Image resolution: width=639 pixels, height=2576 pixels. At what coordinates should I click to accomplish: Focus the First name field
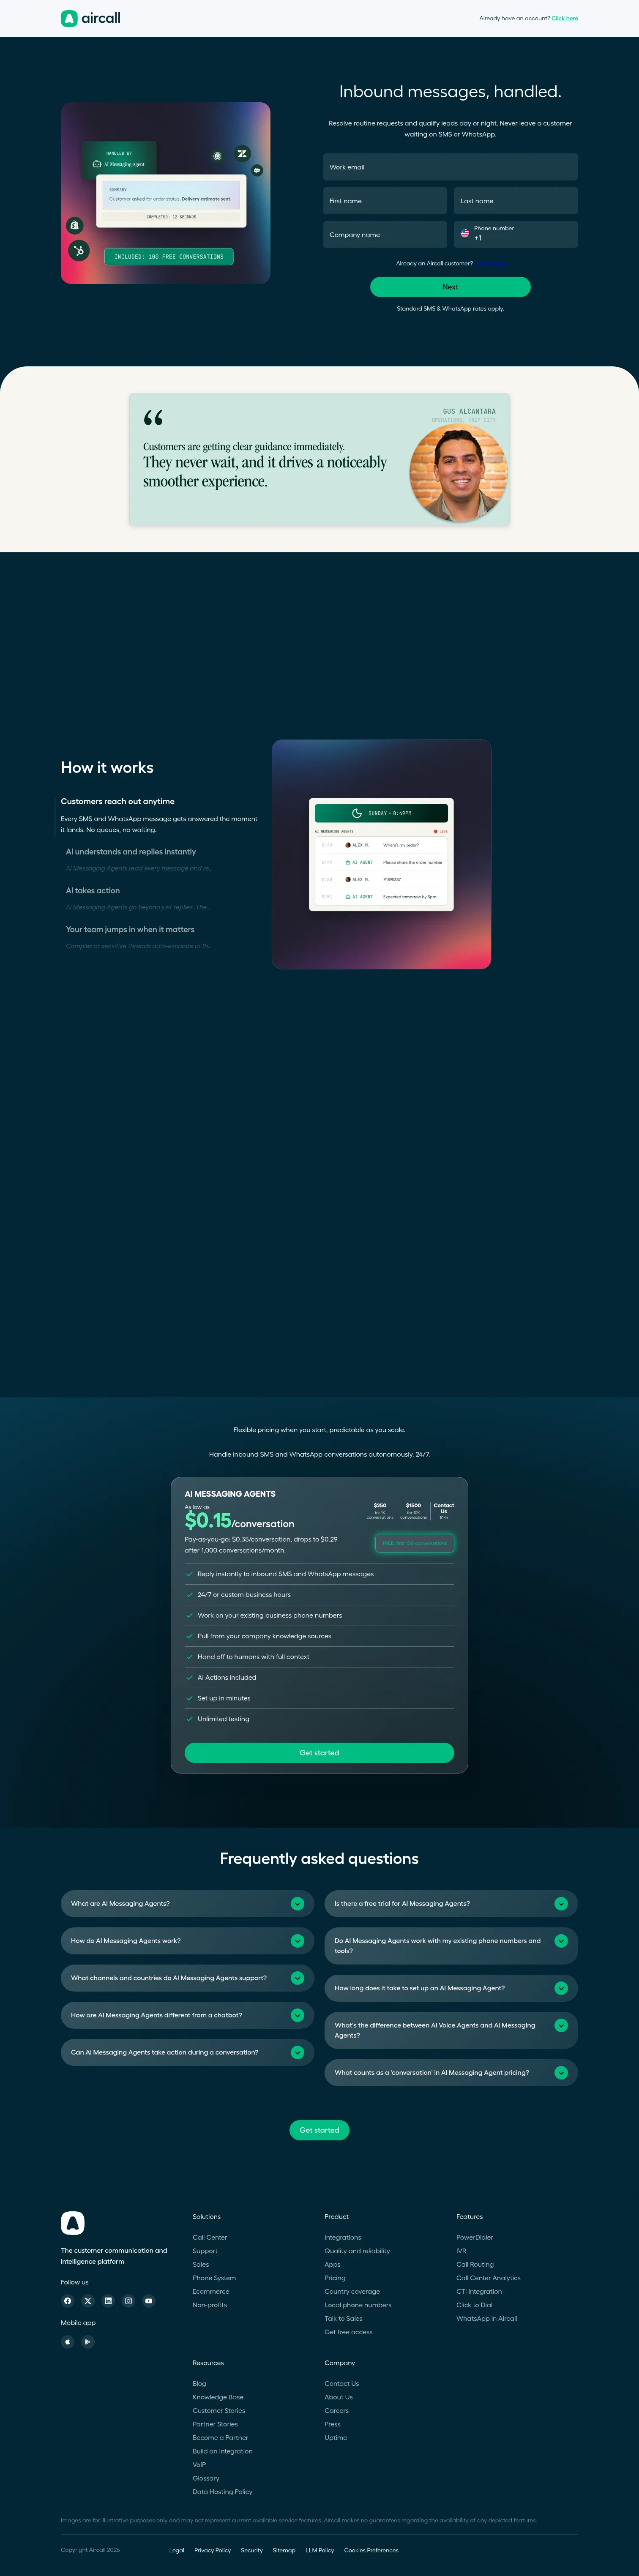[x=385, y=201]
